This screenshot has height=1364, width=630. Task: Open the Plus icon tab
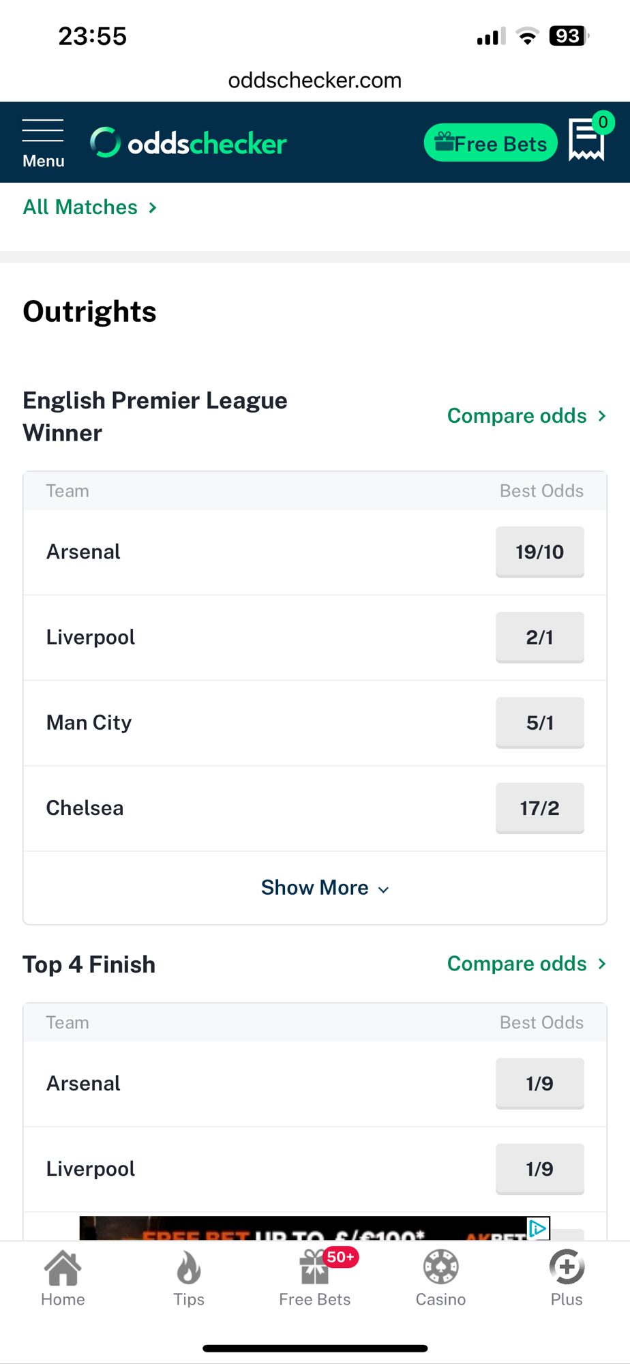click(567, 1279)
